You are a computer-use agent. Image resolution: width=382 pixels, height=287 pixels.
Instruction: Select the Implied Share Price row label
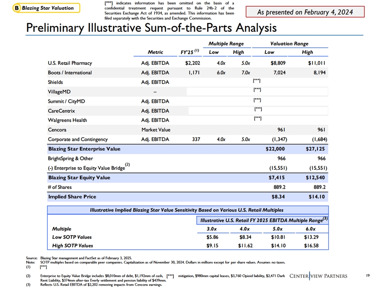coord(72,197)
